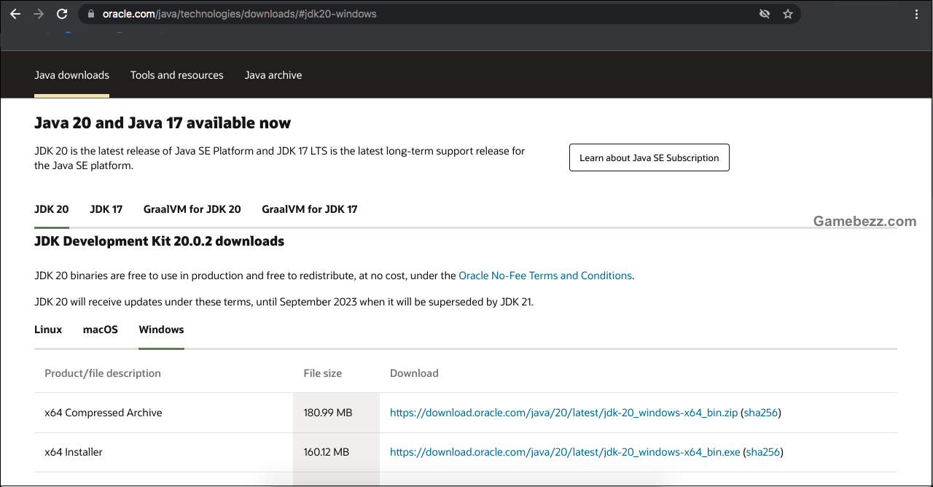Reload the page with the refresh icon

coord(62,14)
